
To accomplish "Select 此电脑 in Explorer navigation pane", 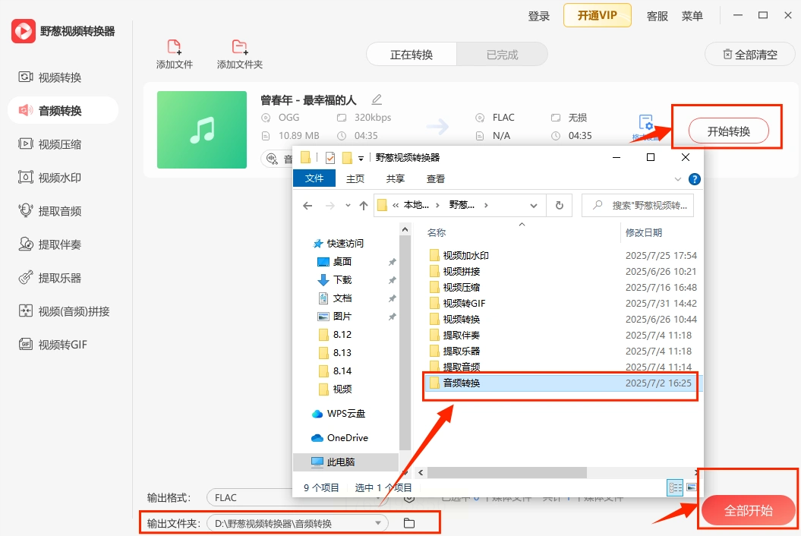I will [346, 462].
